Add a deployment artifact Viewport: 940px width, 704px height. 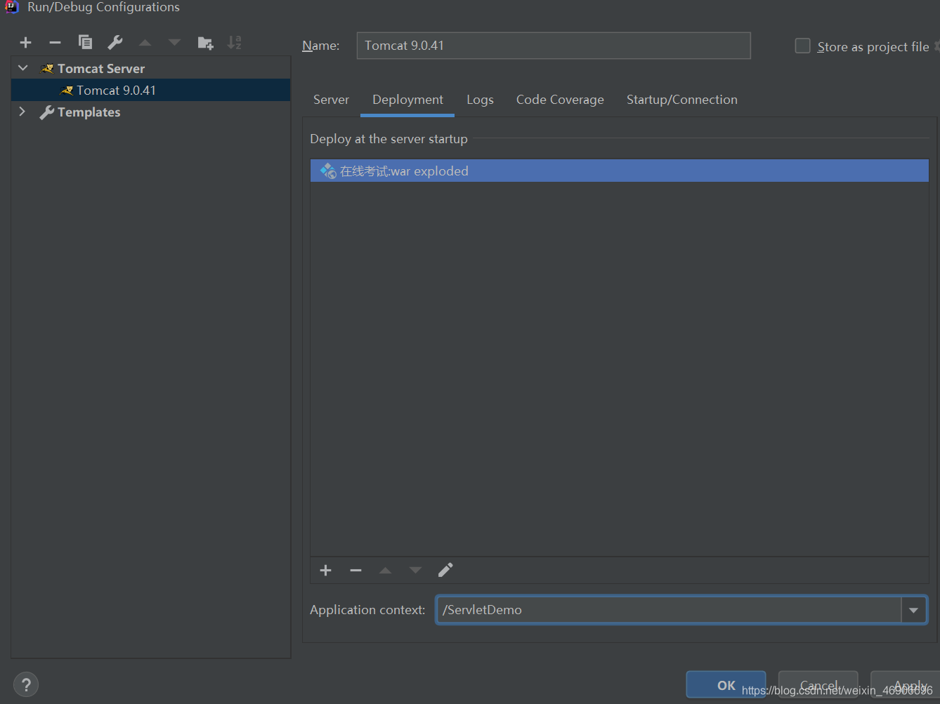pos(325,570)
